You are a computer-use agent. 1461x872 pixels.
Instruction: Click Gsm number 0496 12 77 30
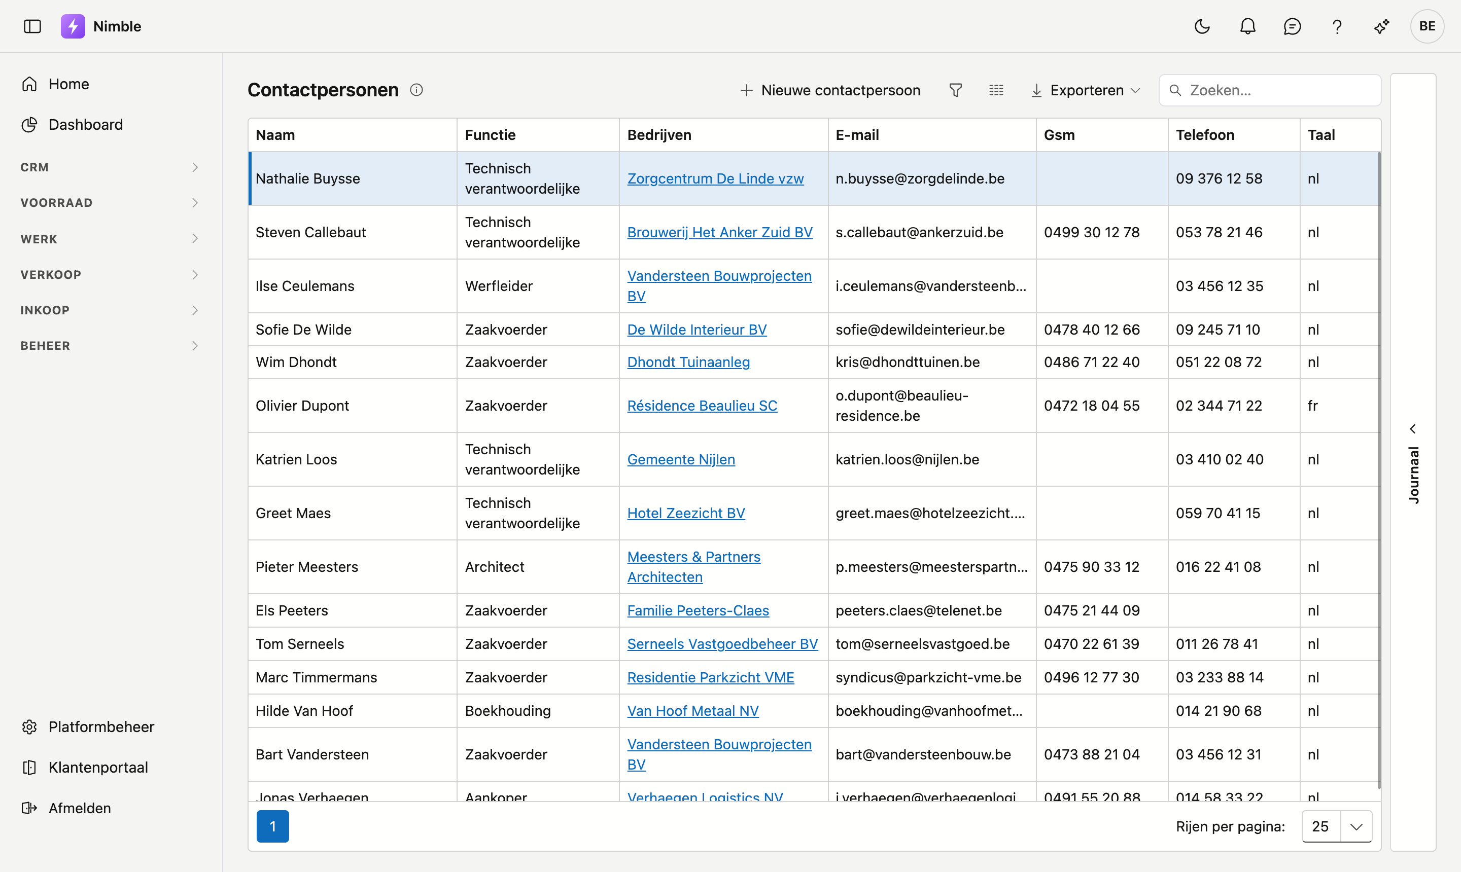pos(1091,677)
